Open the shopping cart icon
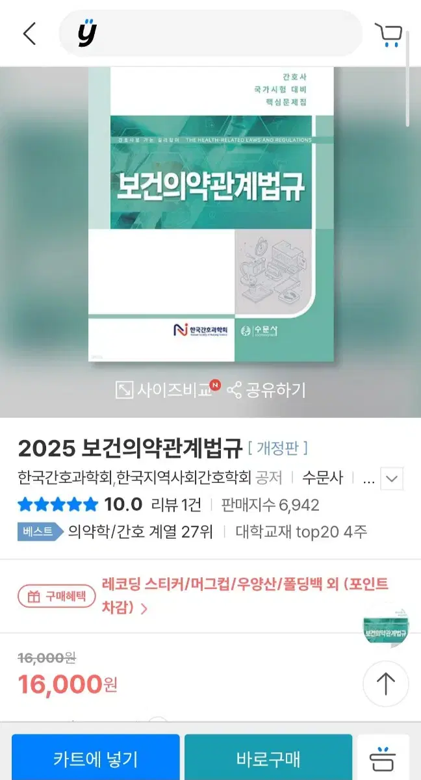 tap(389, 34)
